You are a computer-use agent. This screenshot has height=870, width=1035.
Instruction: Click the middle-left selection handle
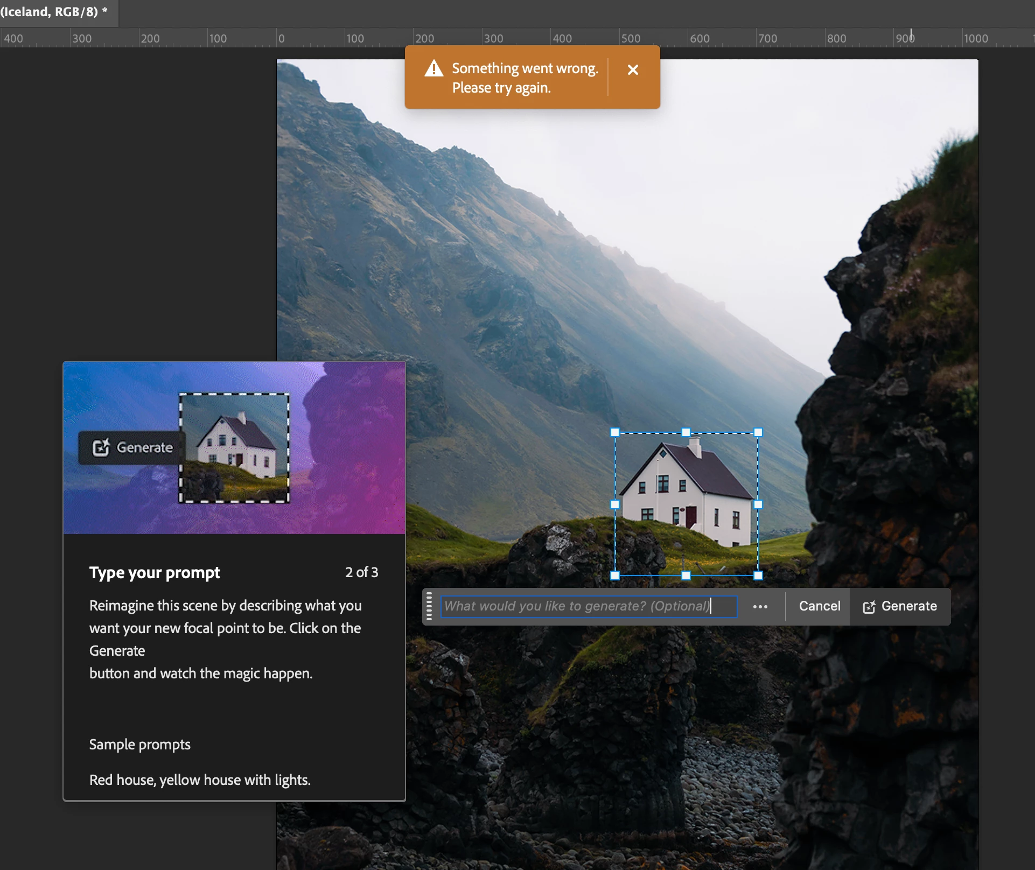tap(615, 504)
